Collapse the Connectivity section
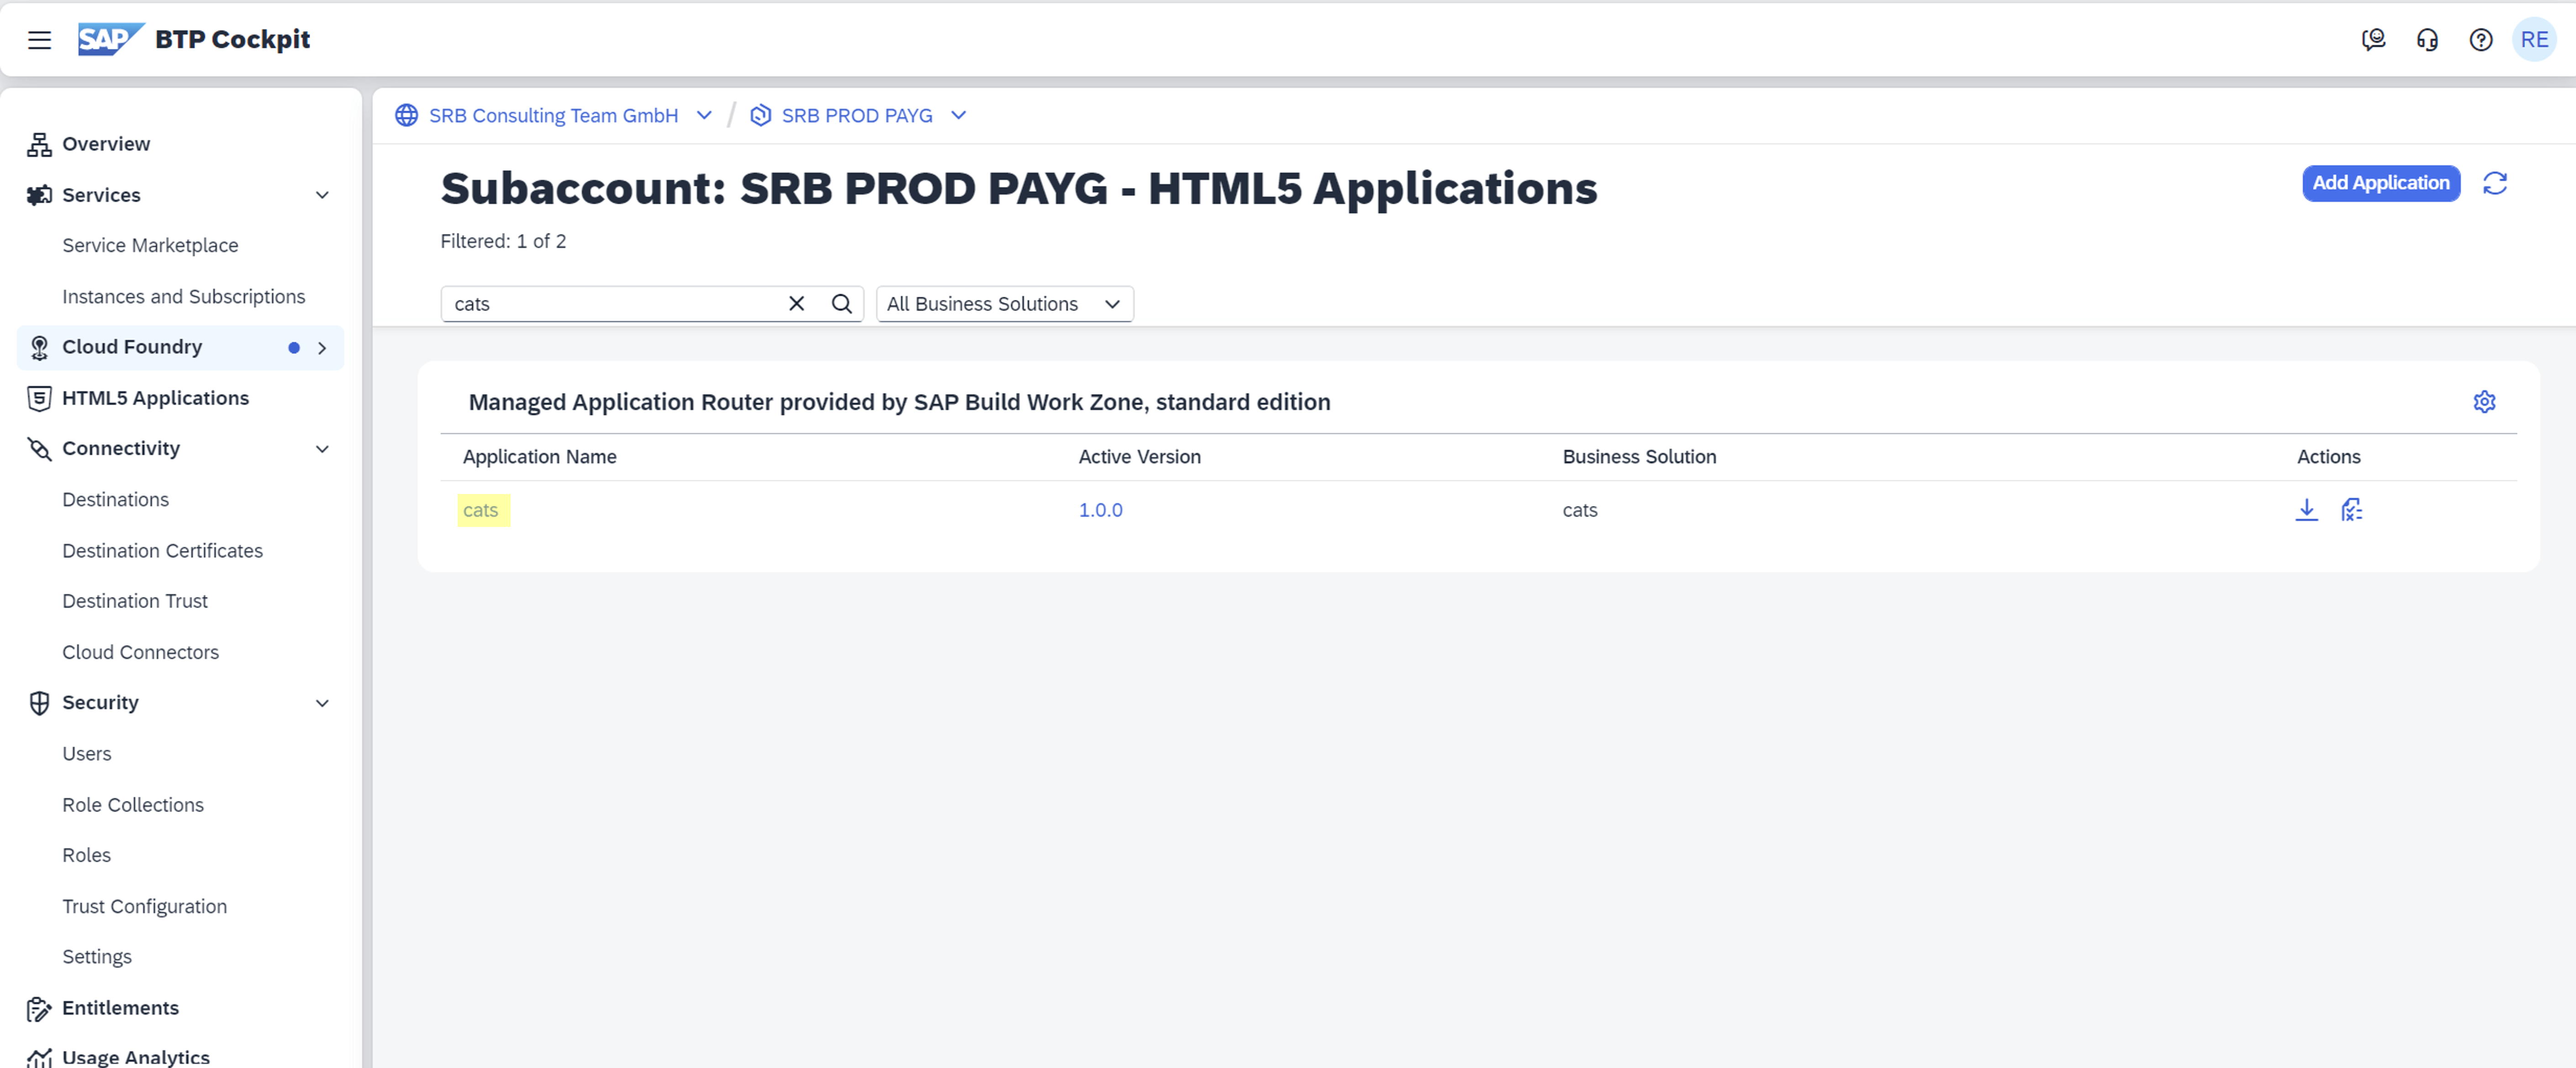Viewport: 2576px width, 1068px height. 322,449
